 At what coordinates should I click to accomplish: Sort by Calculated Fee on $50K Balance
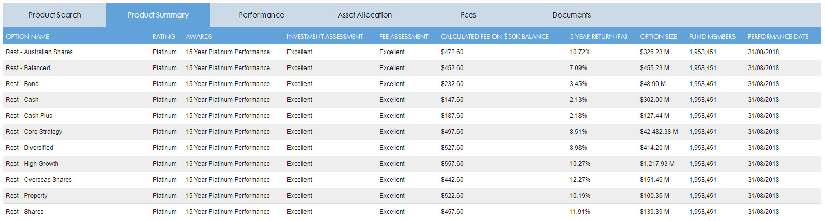coord(495,37)
